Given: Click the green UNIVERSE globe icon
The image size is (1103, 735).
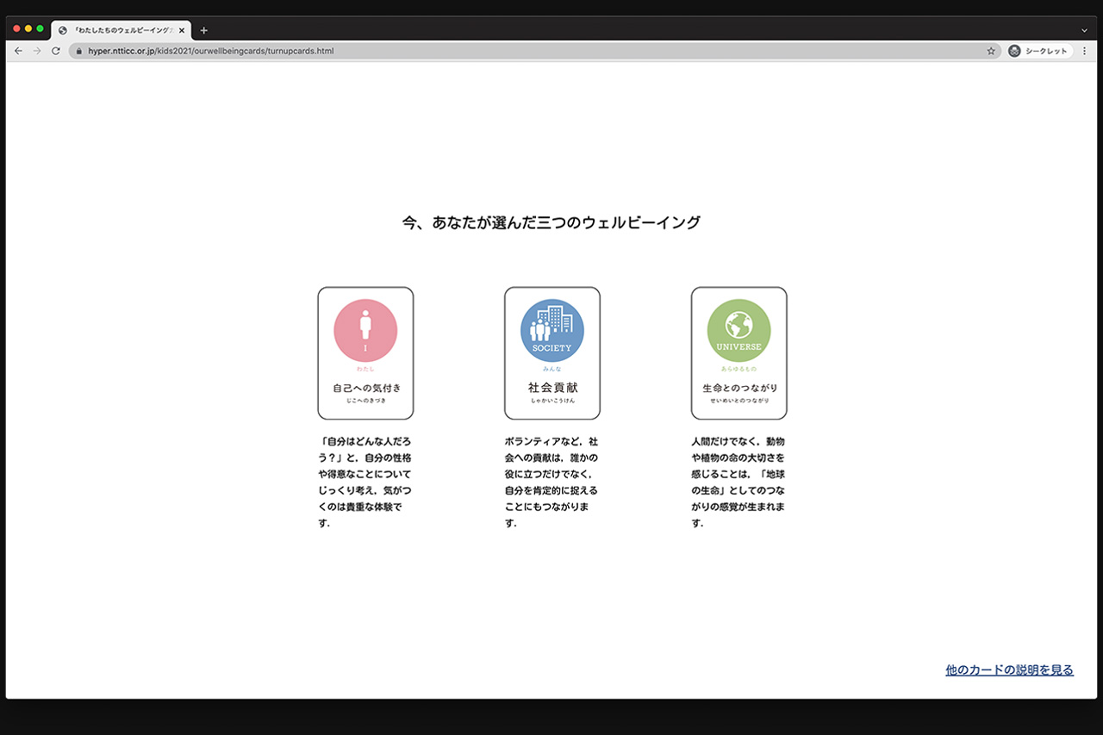Looking at the screenshot, I should click(x=739, y=330).
